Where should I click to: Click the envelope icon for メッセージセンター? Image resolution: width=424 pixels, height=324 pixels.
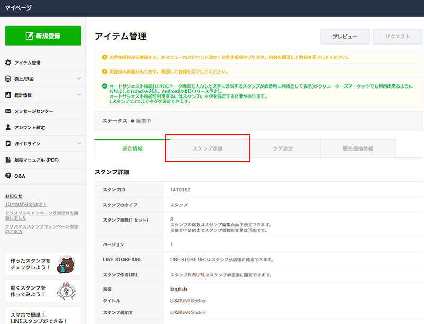[8, 111]
